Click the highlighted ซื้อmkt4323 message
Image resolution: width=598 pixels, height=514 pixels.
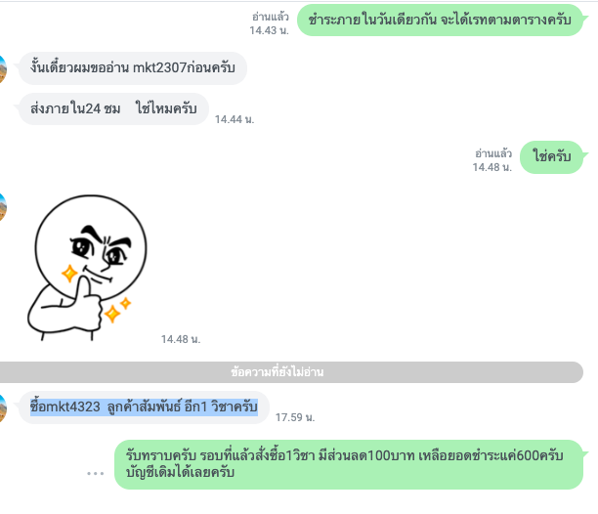(x=144, y=407)
